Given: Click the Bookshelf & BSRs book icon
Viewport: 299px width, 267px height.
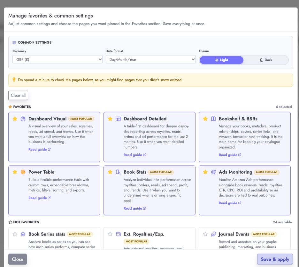Looking at the screenshot, I should [x=213, y=119].
